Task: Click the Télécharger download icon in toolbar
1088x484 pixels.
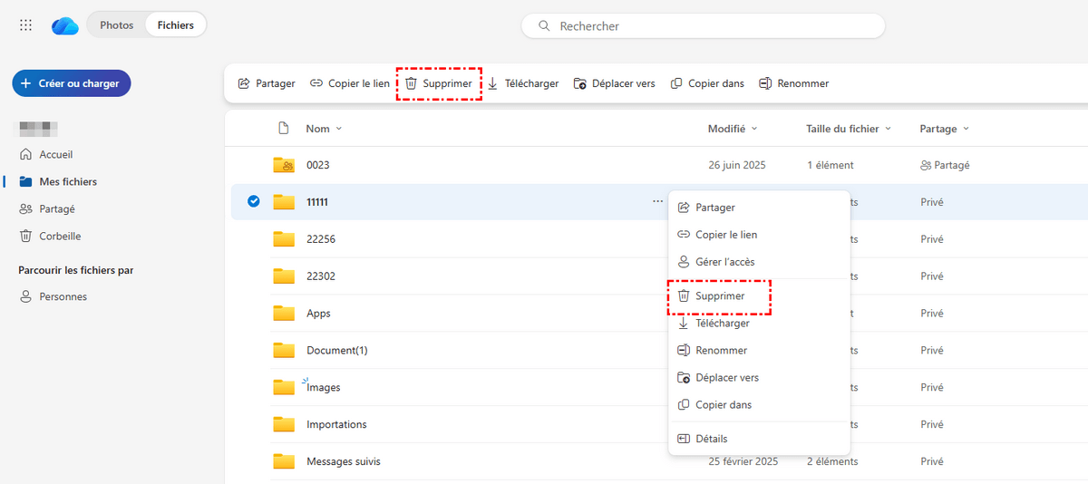Action: (492, 83)
